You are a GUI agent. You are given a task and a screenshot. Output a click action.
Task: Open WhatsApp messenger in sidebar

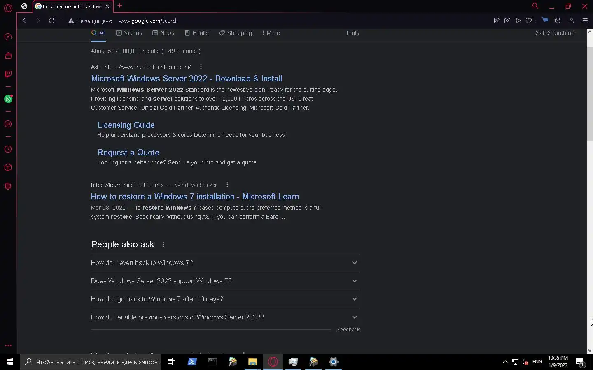[8, 99]
